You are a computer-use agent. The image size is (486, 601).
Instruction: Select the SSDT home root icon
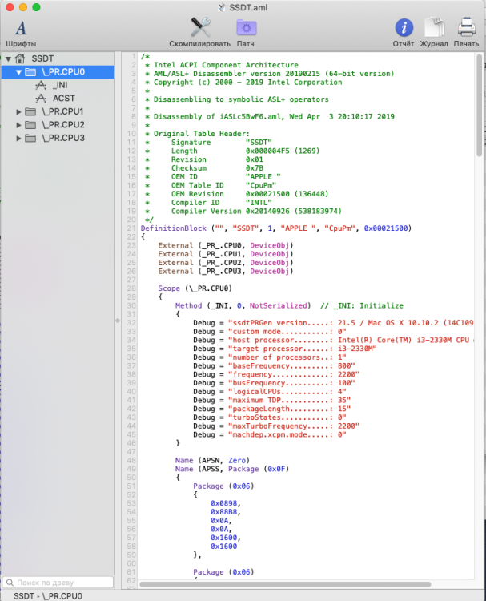20,58
